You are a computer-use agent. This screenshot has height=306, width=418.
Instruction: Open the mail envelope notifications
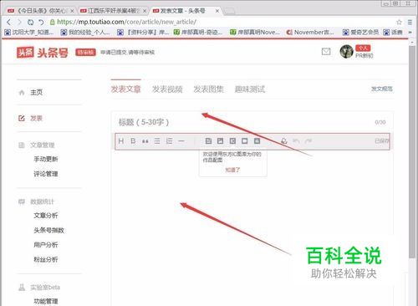(x=326, y=52)
